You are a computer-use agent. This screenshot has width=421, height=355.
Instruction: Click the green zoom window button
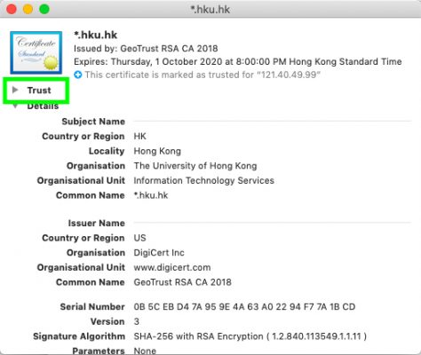(x=44, y=9)
